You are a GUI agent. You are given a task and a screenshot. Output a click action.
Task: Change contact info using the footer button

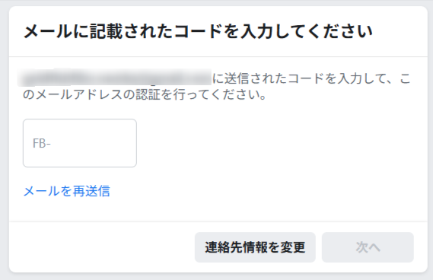255,247
